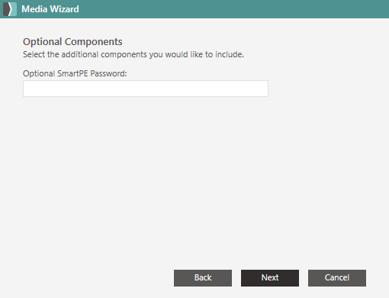The image size is (389, 298).
Task: Abort setup using the Cancel button
Action: 337,278
